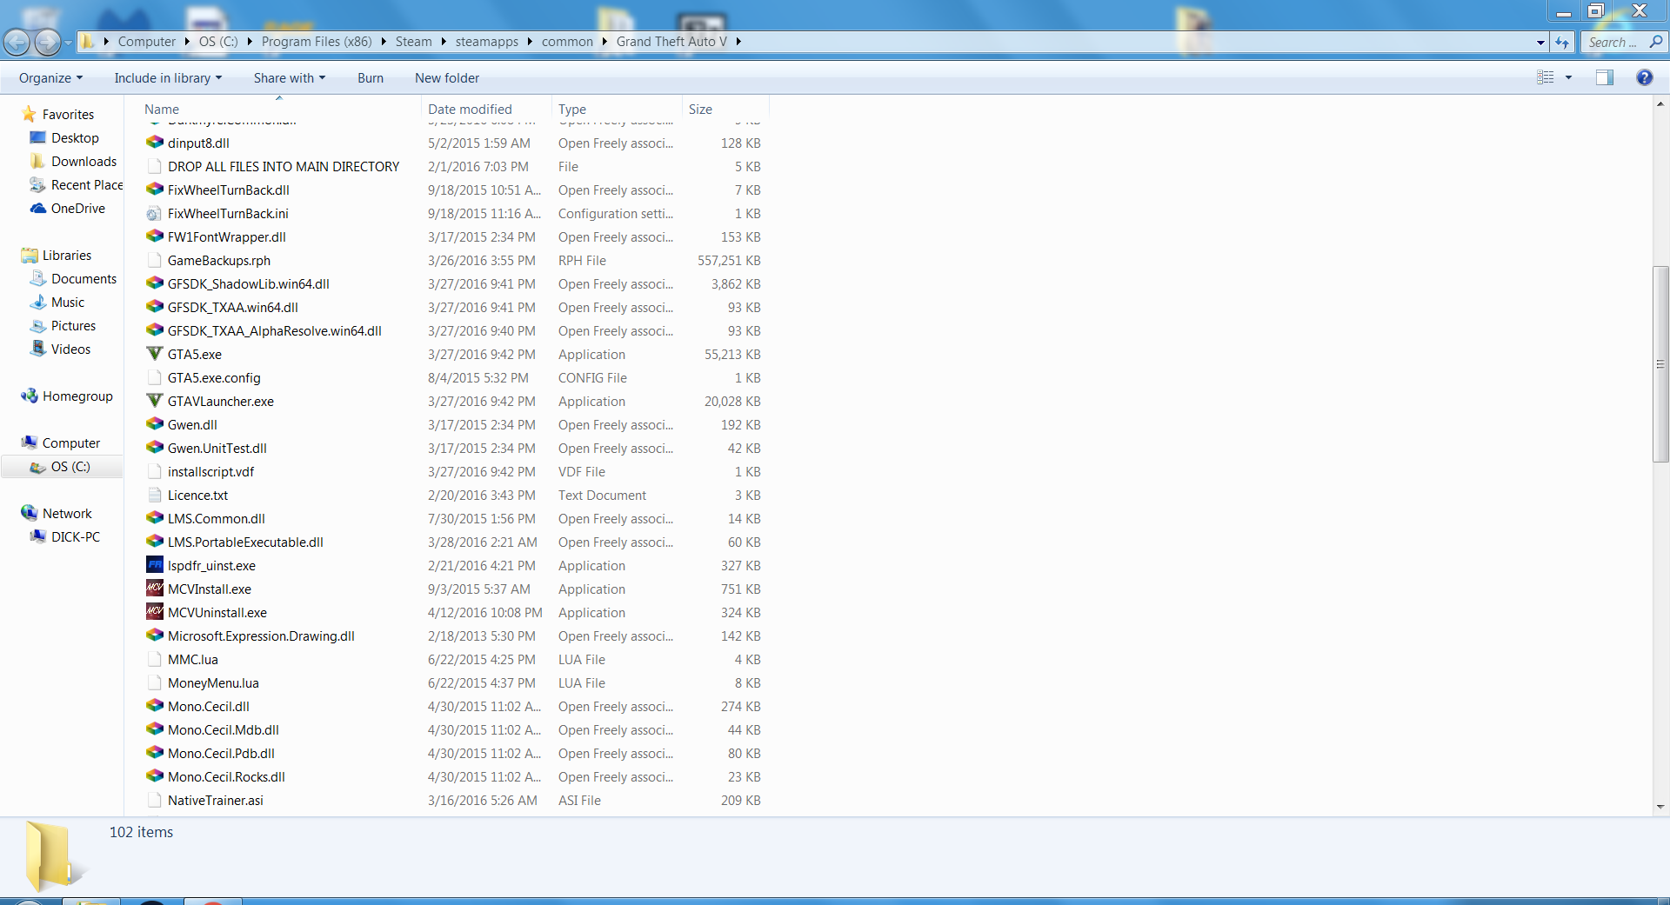Select the GFSDK_ShadowLib.win64.dll file name
Viewport: 1670px width, 905px height.
pos(249,283)
